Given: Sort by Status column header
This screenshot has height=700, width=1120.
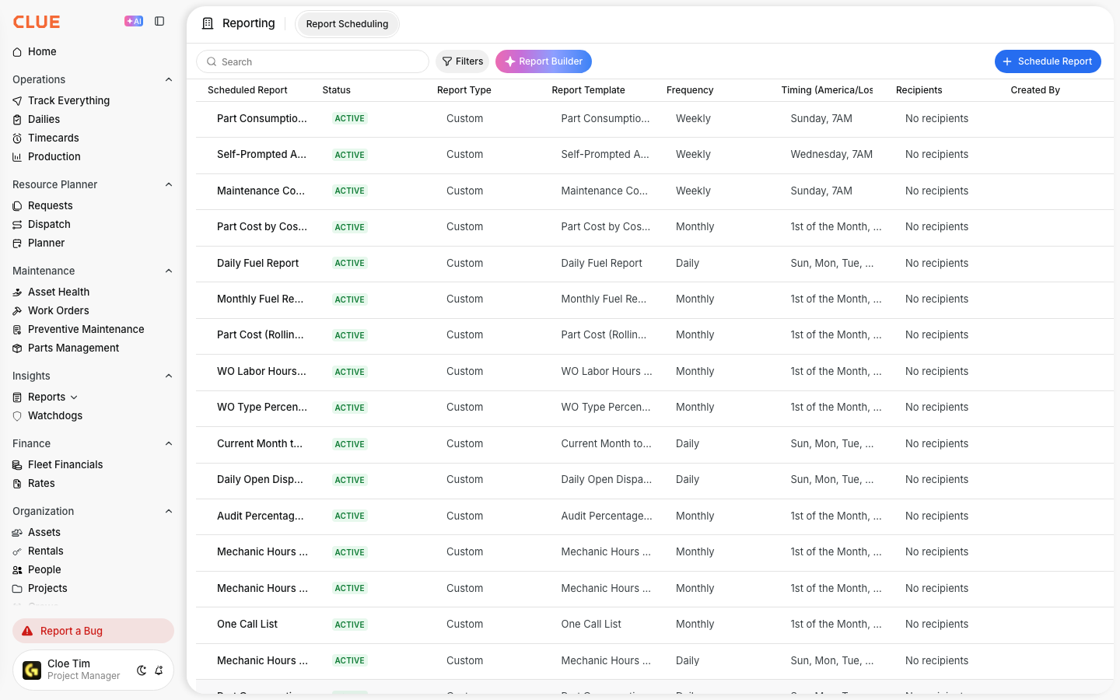Looking at the screenshot, I should pos(337,90).
